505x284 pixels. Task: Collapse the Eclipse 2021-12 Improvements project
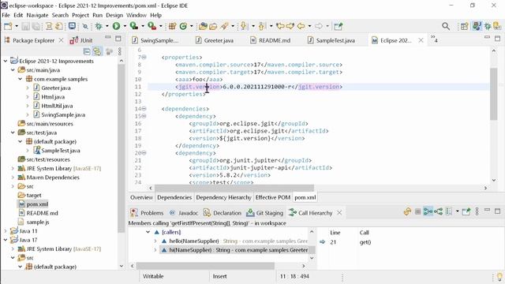click(x=6, y=61)
